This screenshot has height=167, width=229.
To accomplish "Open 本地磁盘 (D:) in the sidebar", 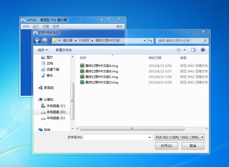I will [56, 112].
